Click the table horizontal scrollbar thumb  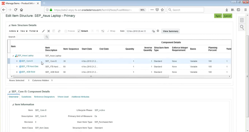click(91, 77)
